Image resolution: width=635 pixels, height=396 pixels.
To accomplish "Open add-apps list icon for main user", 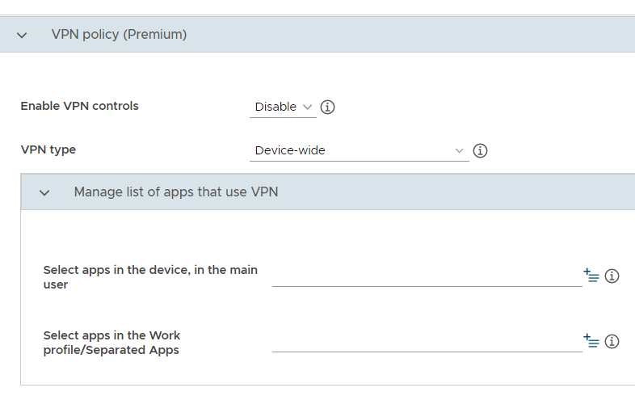I will click(591, 276).
